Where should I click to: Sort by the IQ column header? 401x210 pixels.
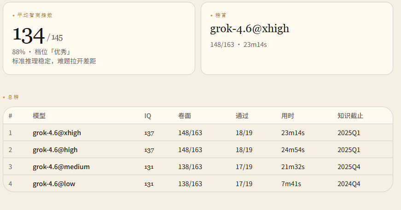(x=148, y=116)
